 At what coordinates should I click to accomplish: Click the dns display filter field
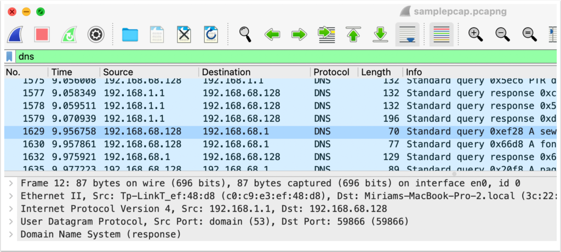(274, 56)
